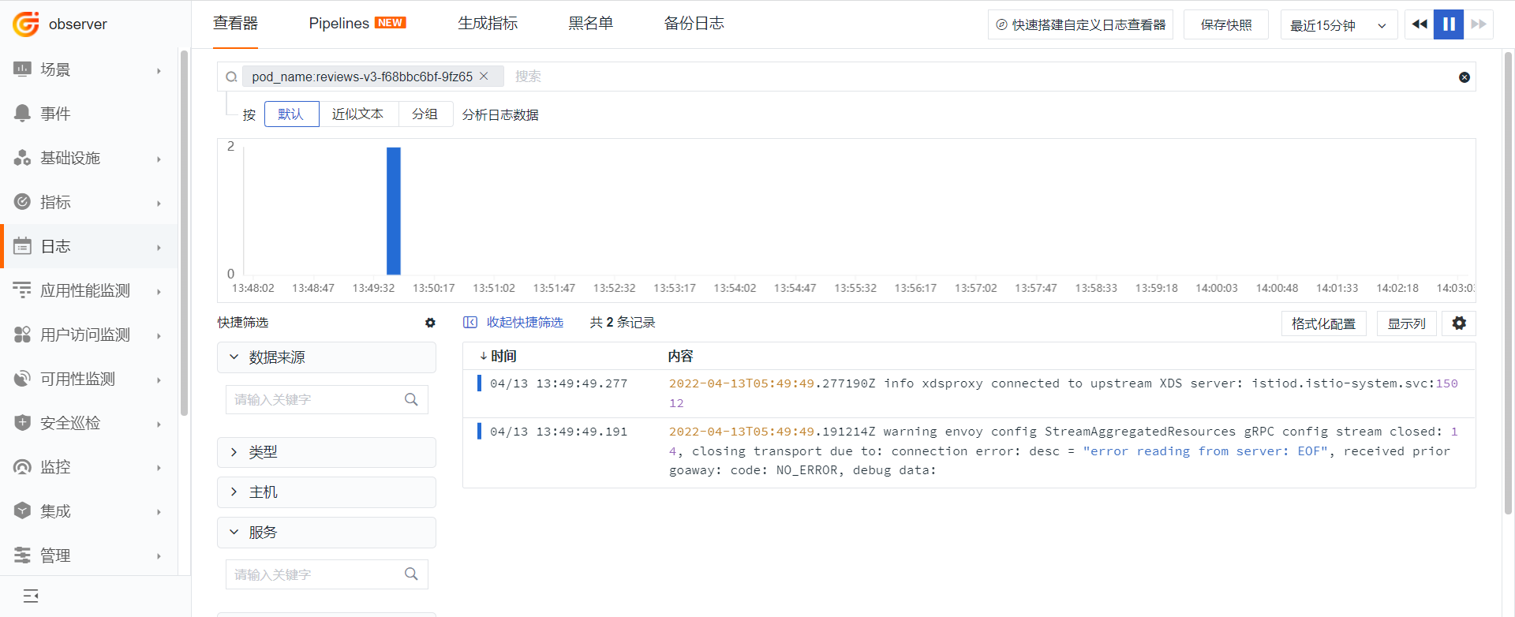
Task: Open 可用性监测 sidebar icon
Action: point(22,379)
